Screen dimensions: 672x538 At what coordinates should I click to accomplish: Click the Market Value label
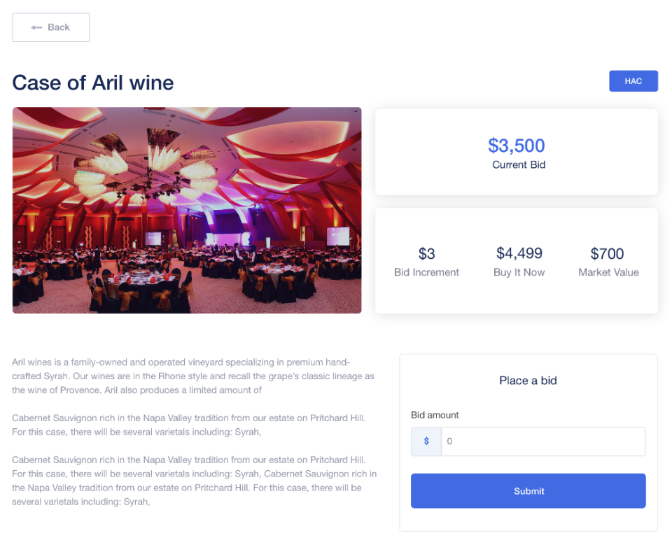point(608,272)
